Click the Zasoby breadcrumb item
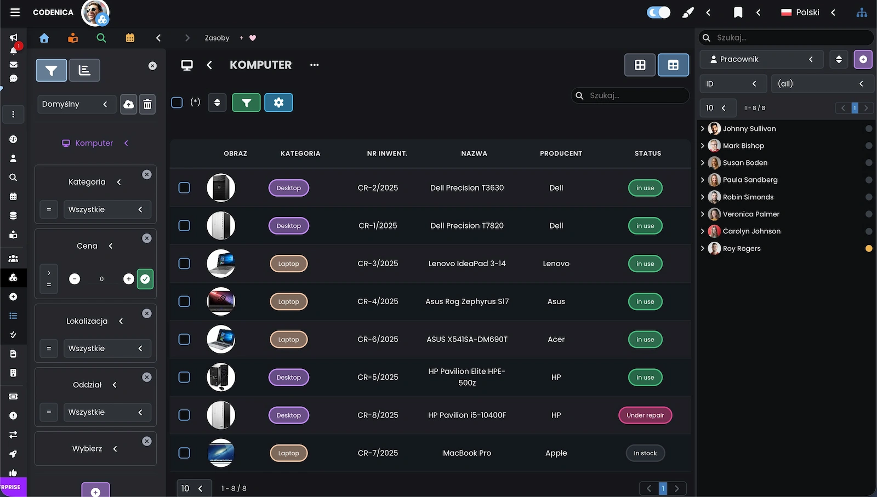This screenshot has height=497, width=877. click(217, 38)
